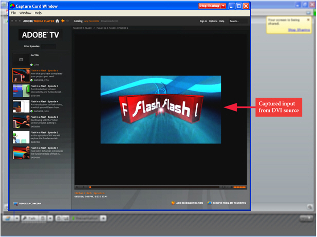Switch to the Catalog tab

tap(78, 21)
